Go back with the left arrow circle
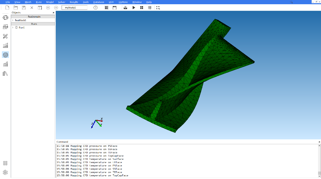321x179 pixels. (x=48, y=7)
